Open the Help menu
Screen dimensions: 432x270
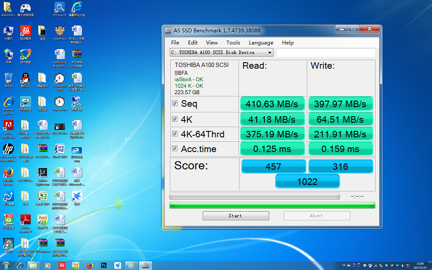[x=288, y=42]
